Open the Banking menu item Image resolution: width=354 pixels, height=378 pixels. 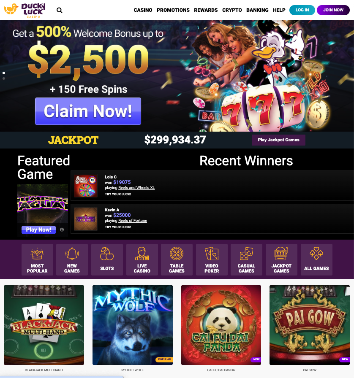tap(257, 10)
